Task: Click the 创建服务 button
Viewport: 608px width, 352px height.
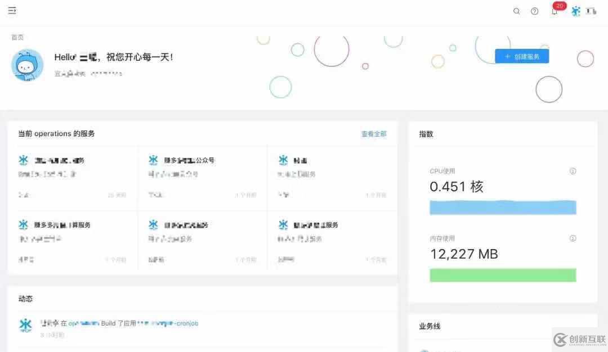Action: tap(522, 57)
